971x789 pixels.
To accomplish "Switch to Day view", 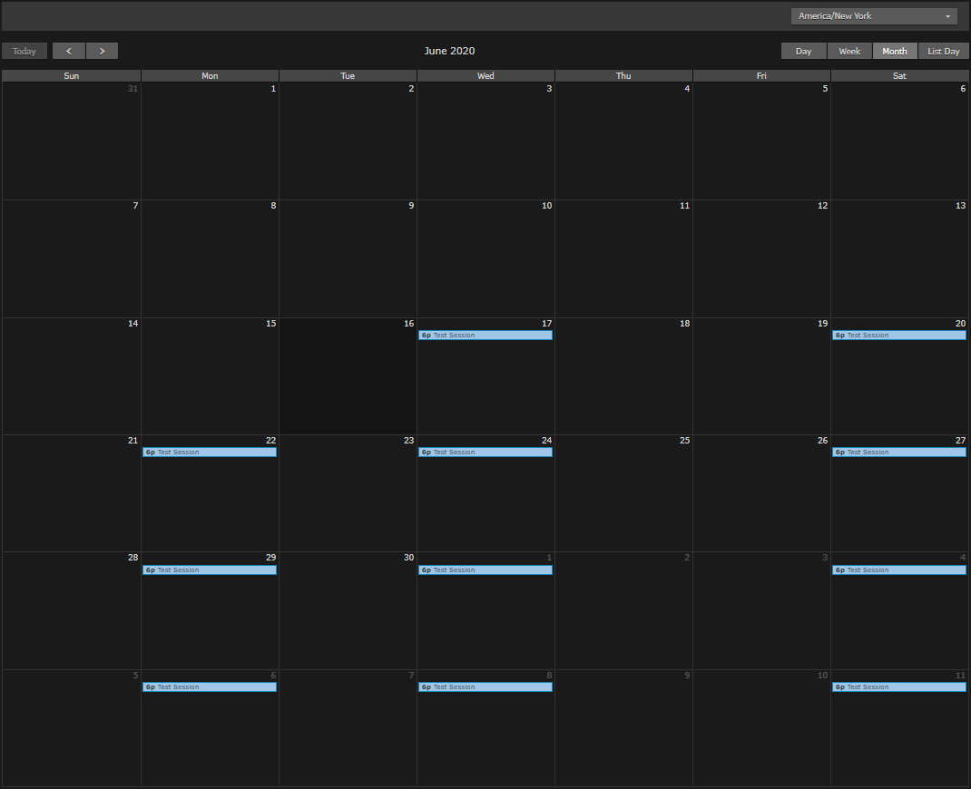I will pyautogui.click(x=803, y=51).
